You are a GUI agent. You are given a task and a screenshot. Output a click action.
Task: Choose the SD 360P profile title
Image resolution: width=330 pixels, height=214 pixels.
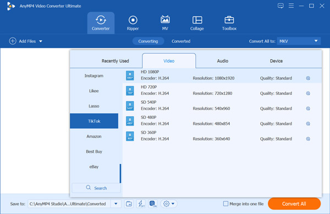[148, 132]
